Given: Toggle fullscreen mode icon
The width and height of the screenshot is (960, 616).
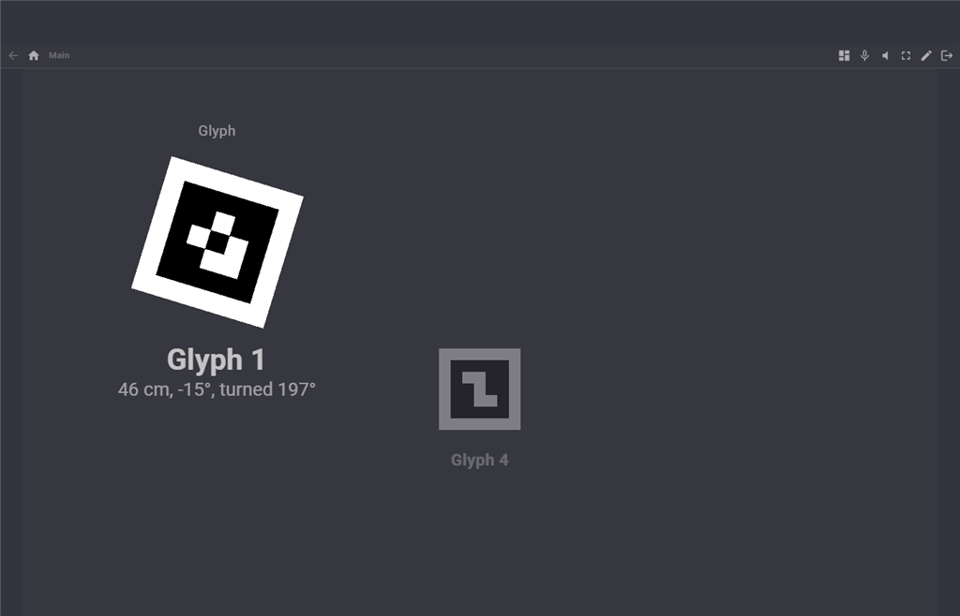Looking at the screenshot, I should point(906,55).
